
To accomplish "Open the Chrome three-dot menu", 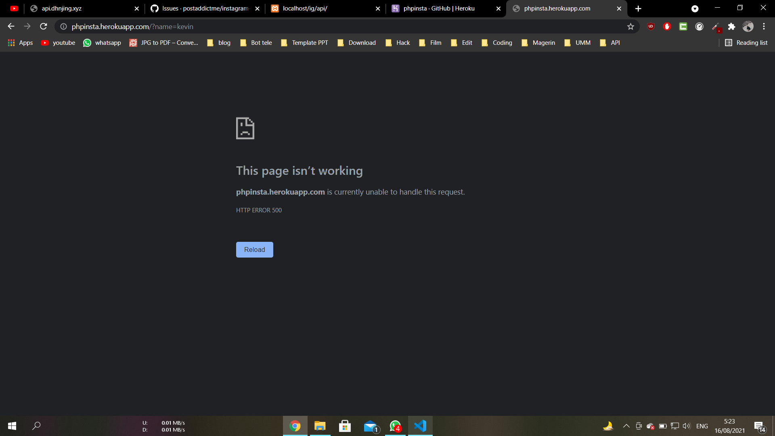I will [764, 27].
